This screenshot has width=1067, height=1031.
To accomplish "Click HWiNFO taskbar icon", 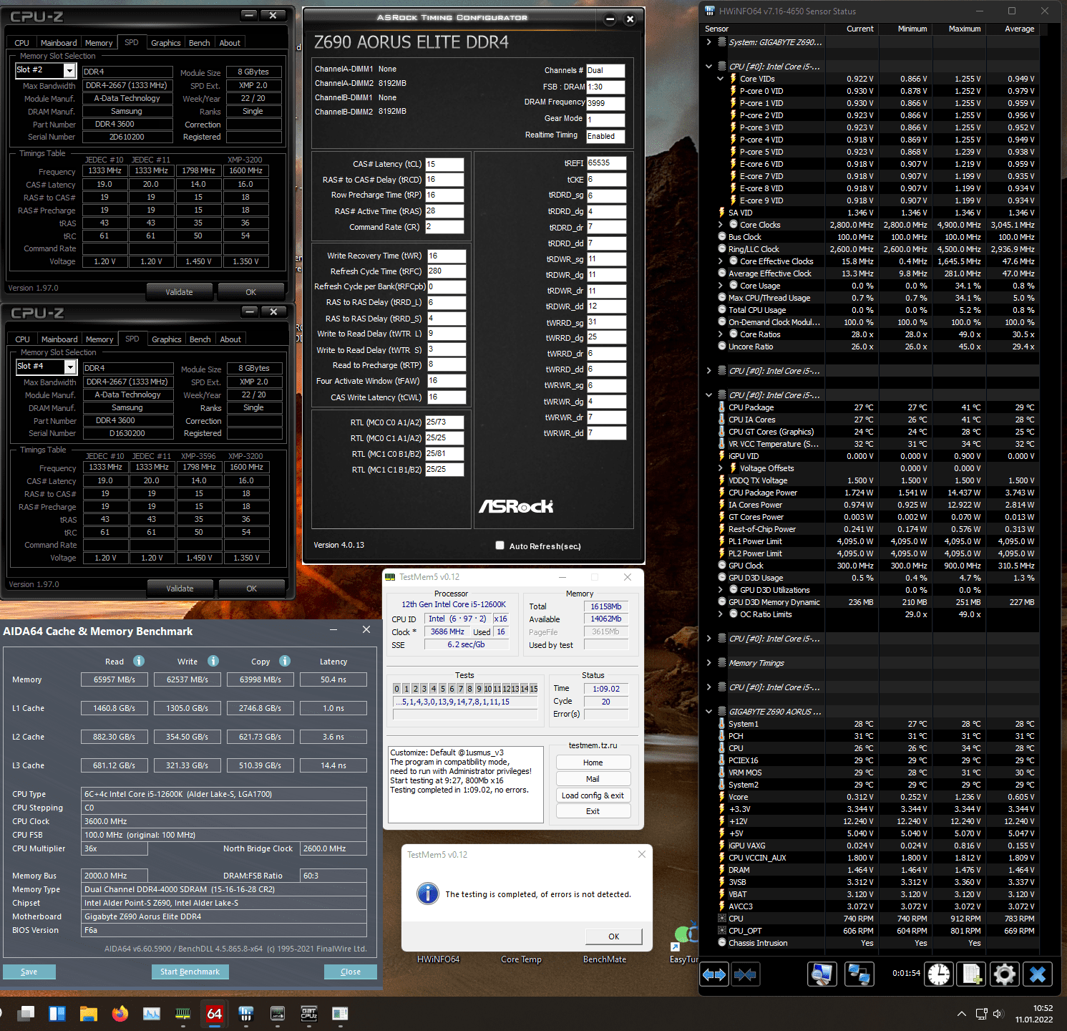I will click(x=245, y=1013).
